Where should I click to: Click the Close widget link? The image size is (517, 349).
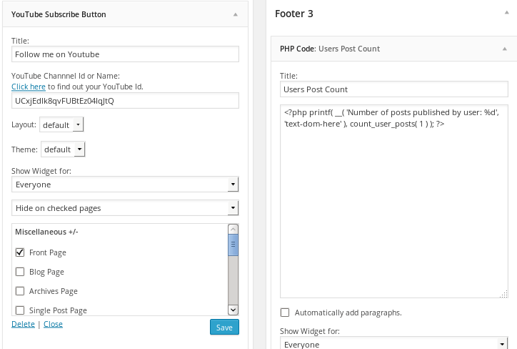[x=53, y=324]
